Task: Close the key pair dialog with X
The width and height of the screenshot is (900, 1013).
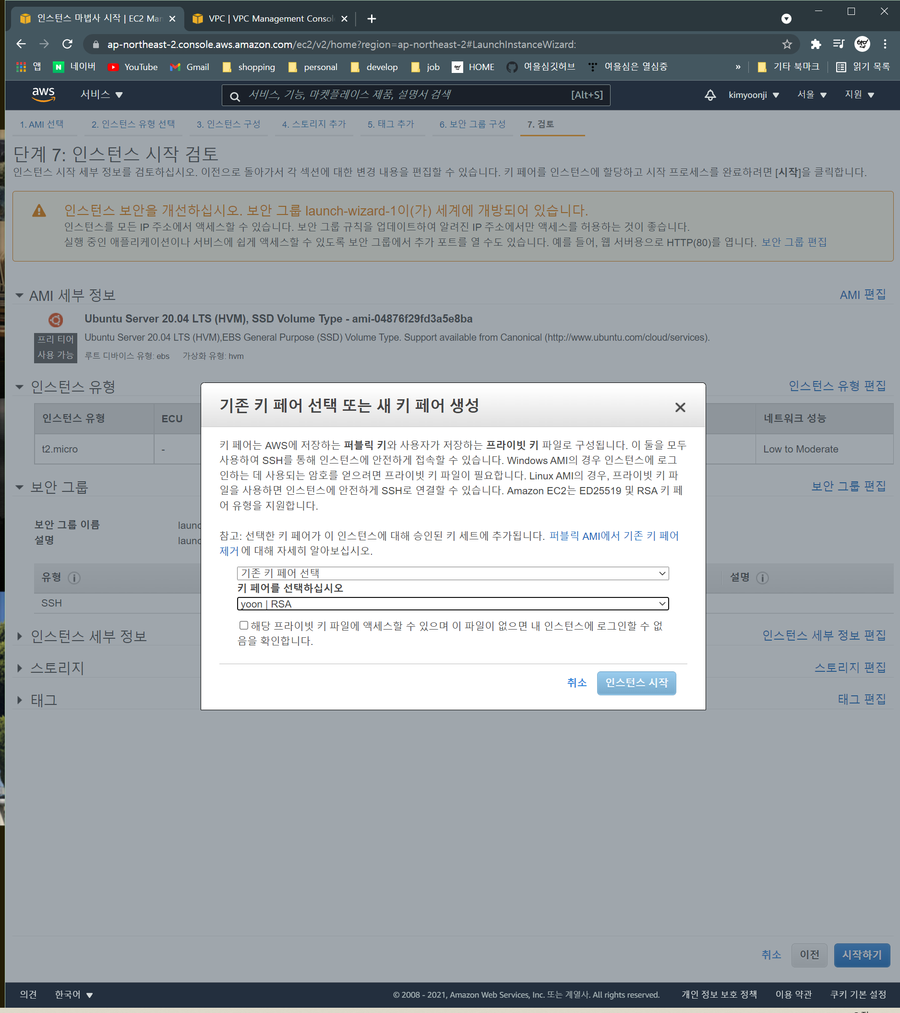Action: (x=680, y=407)
